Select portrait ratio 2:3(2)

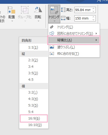click(34, 60)
